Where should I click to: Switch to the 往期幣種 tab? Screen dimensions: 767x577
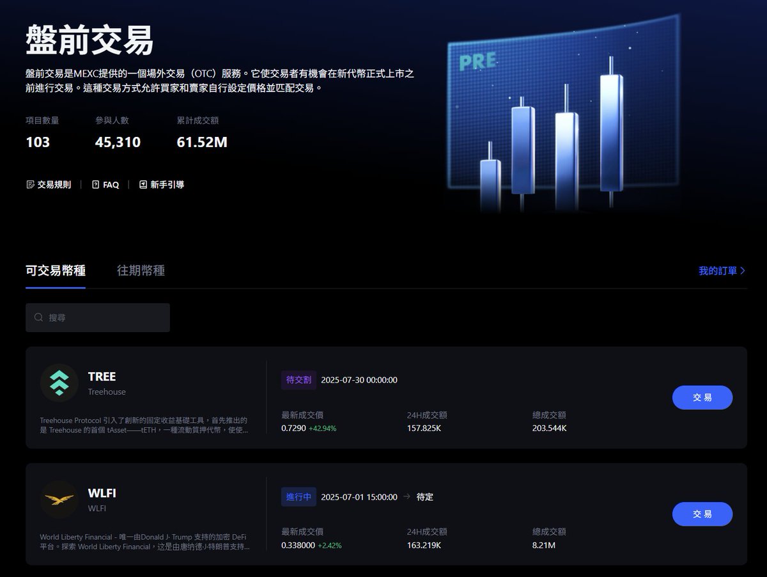141,271
